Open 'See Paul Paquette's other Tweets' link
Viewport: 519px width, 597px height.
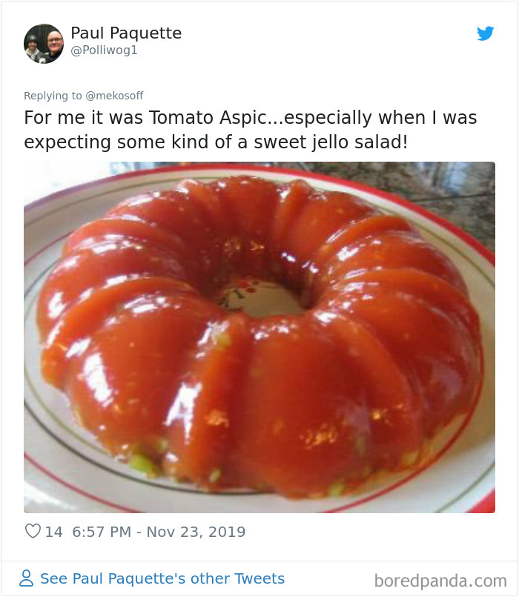162,578
